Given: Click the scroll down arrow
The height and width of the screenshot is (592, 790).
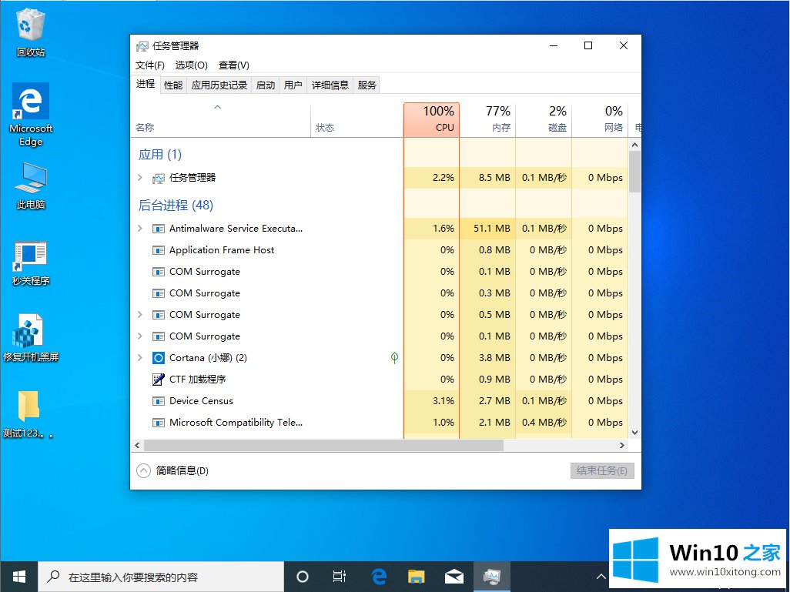Looking at the screenshot, I should (x=634, y=433).
